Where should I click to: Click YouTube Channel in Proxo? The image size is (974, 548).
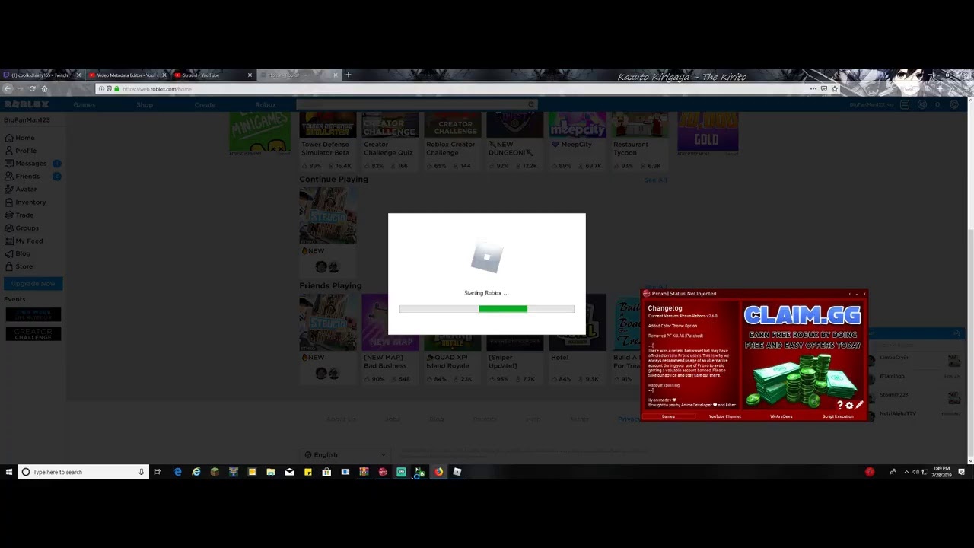724,416
